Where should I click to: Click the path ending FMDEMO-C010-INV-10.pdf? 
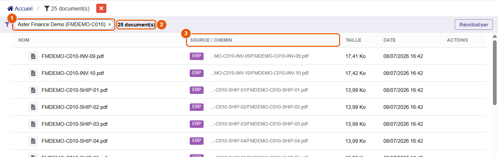tap(260, 73)
